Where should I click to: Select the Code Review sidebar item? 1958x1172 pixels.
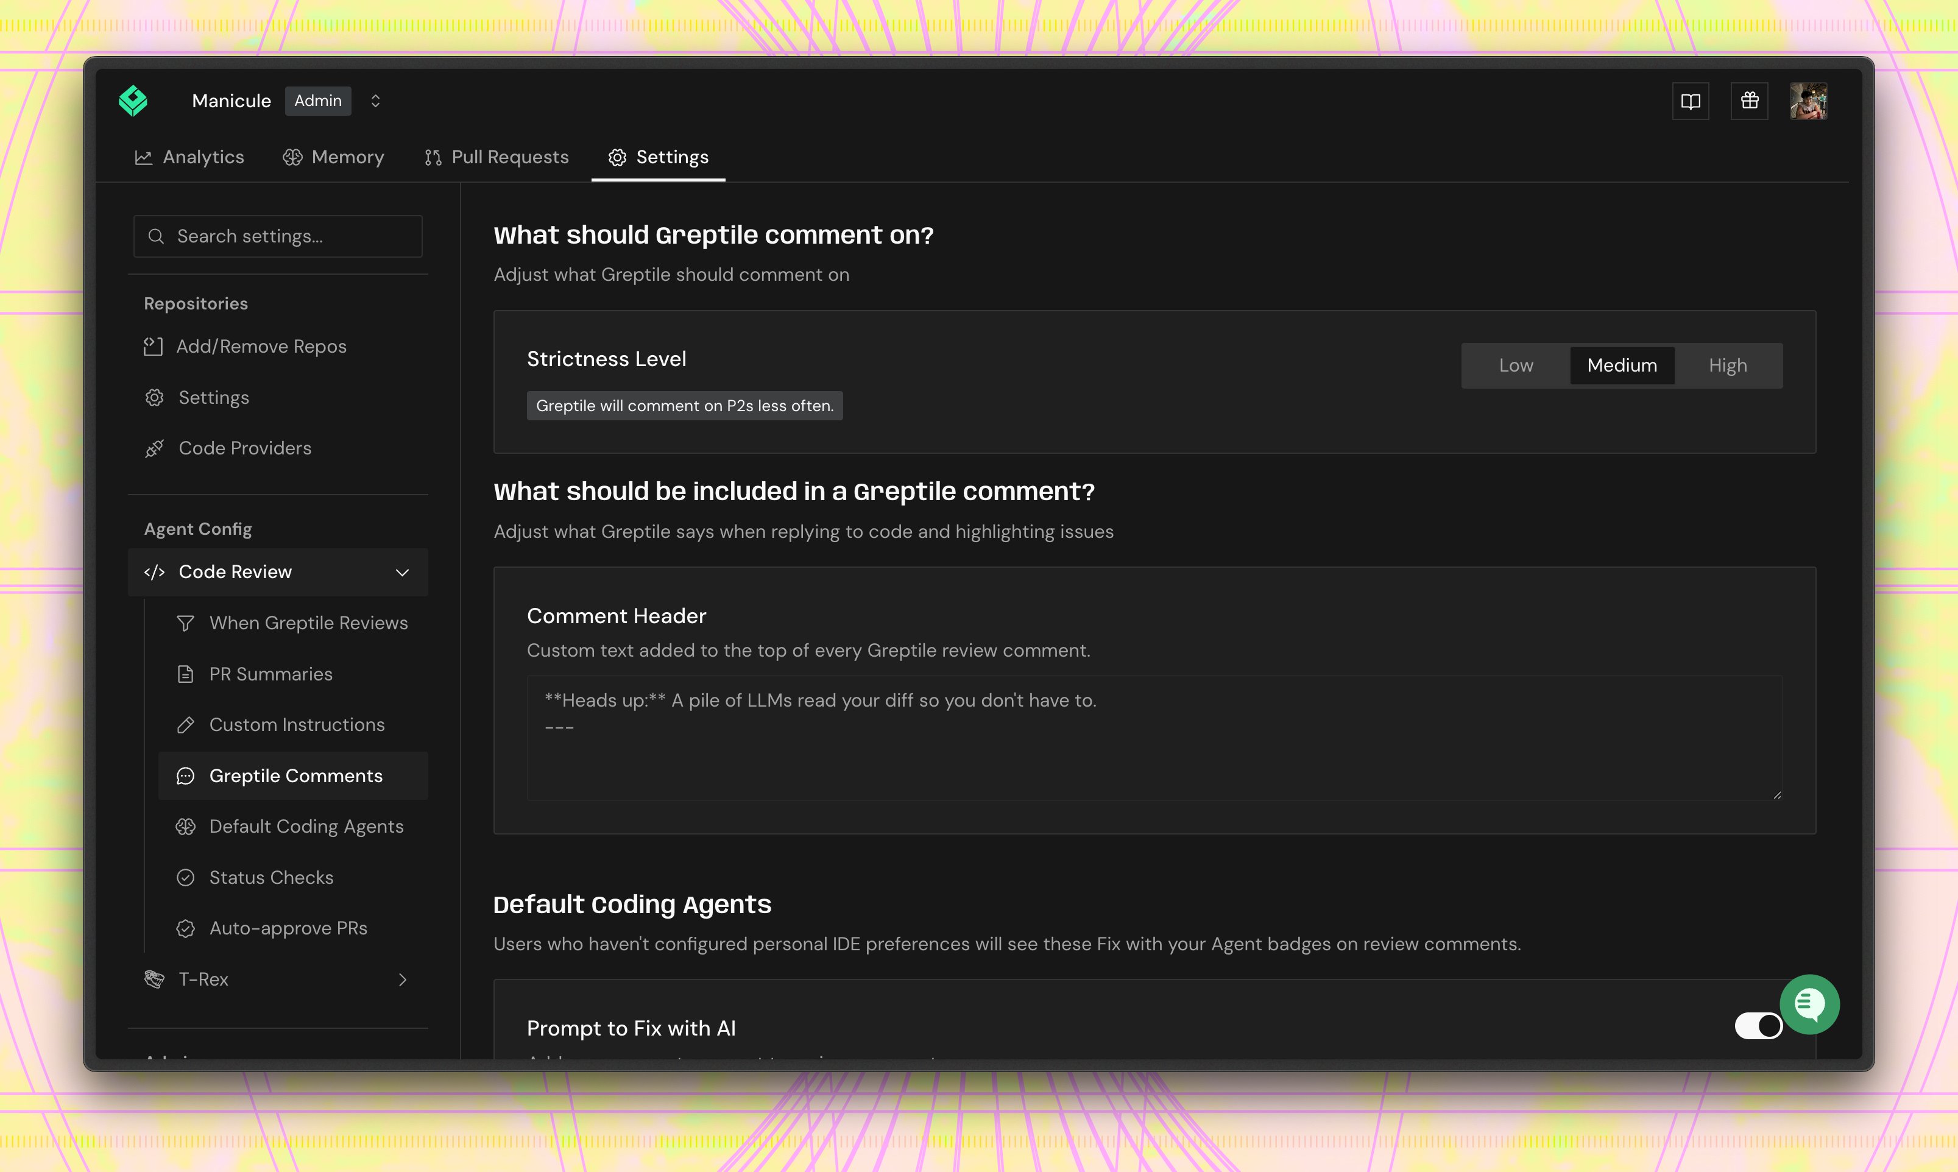pyautogui.click(x=278, y=573)
